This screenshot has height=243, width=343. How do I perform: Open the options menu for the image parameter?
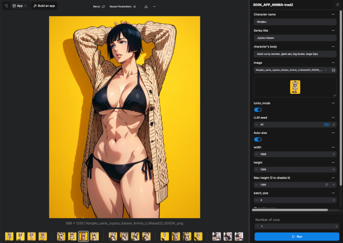pos(333,63)
